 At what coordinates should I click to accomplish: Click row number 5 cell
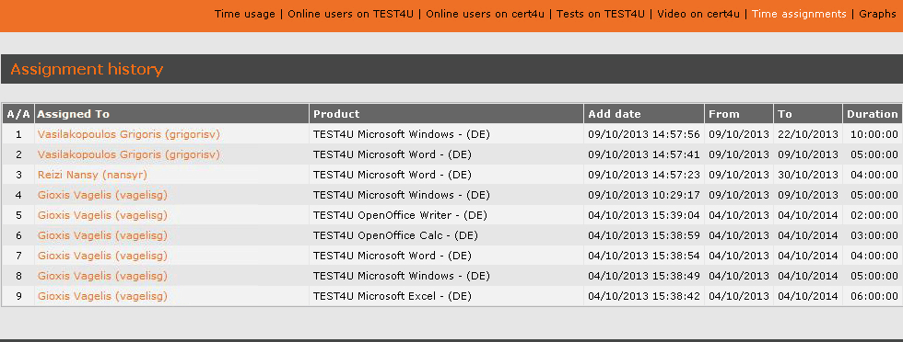coord(18,215)
